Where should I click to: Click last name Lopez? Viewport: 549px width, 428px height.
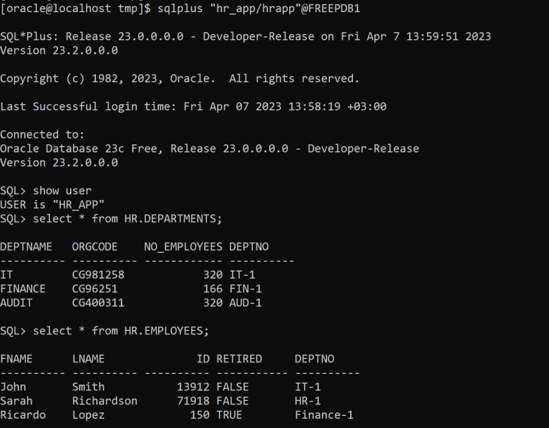tap(88, 414)
